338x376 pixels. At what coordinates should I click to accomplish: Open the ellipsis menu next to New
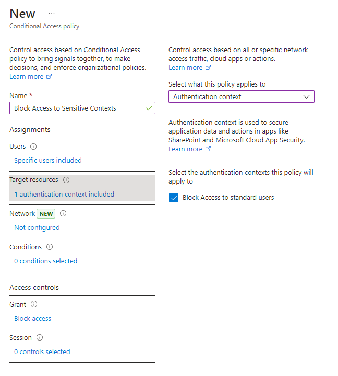point(52,14)
